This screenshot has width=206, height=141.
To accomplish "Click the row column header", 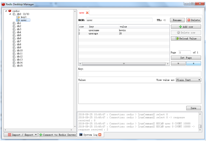I will click(x=84, y=27).
